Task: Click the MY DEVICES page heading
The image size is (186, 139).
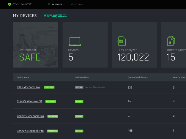Action: pyautogui.click(x=25, y=16)
